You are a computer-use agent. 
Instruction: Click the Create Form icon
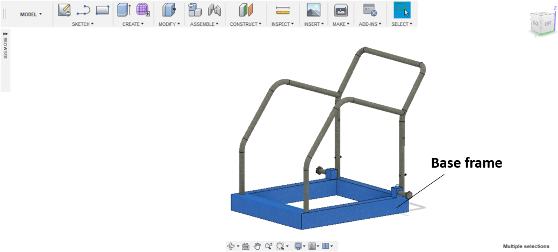[142, 10]
